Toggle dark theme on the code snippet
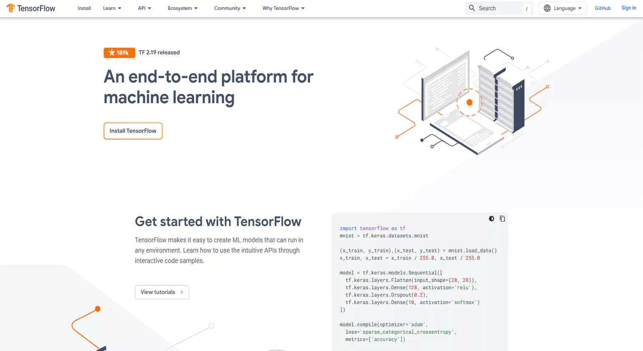Viewport: 643px width, 351px height. [x=491, y=218]
